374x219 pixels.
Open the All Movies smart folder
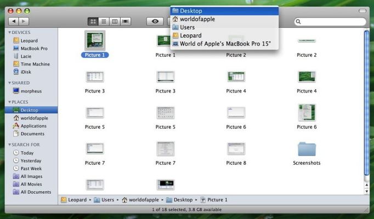(x=27, y=185)
